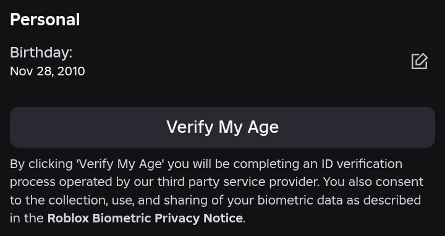Select the Personal section heading
The width and height of the screenshot is (445, 236).
point(45,20)
